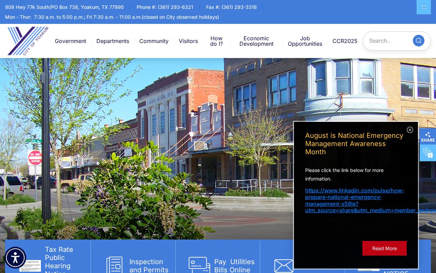Open the translate language icon
Screen dimensions: 436x273
coord(428,153)
